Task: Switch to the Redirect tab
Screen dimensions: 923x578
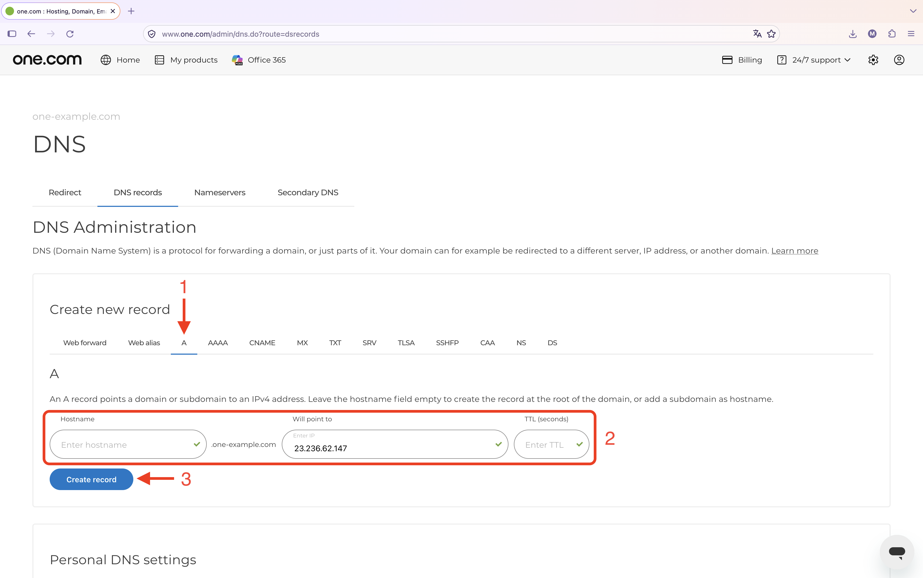Action: click(x=65, y=192)
